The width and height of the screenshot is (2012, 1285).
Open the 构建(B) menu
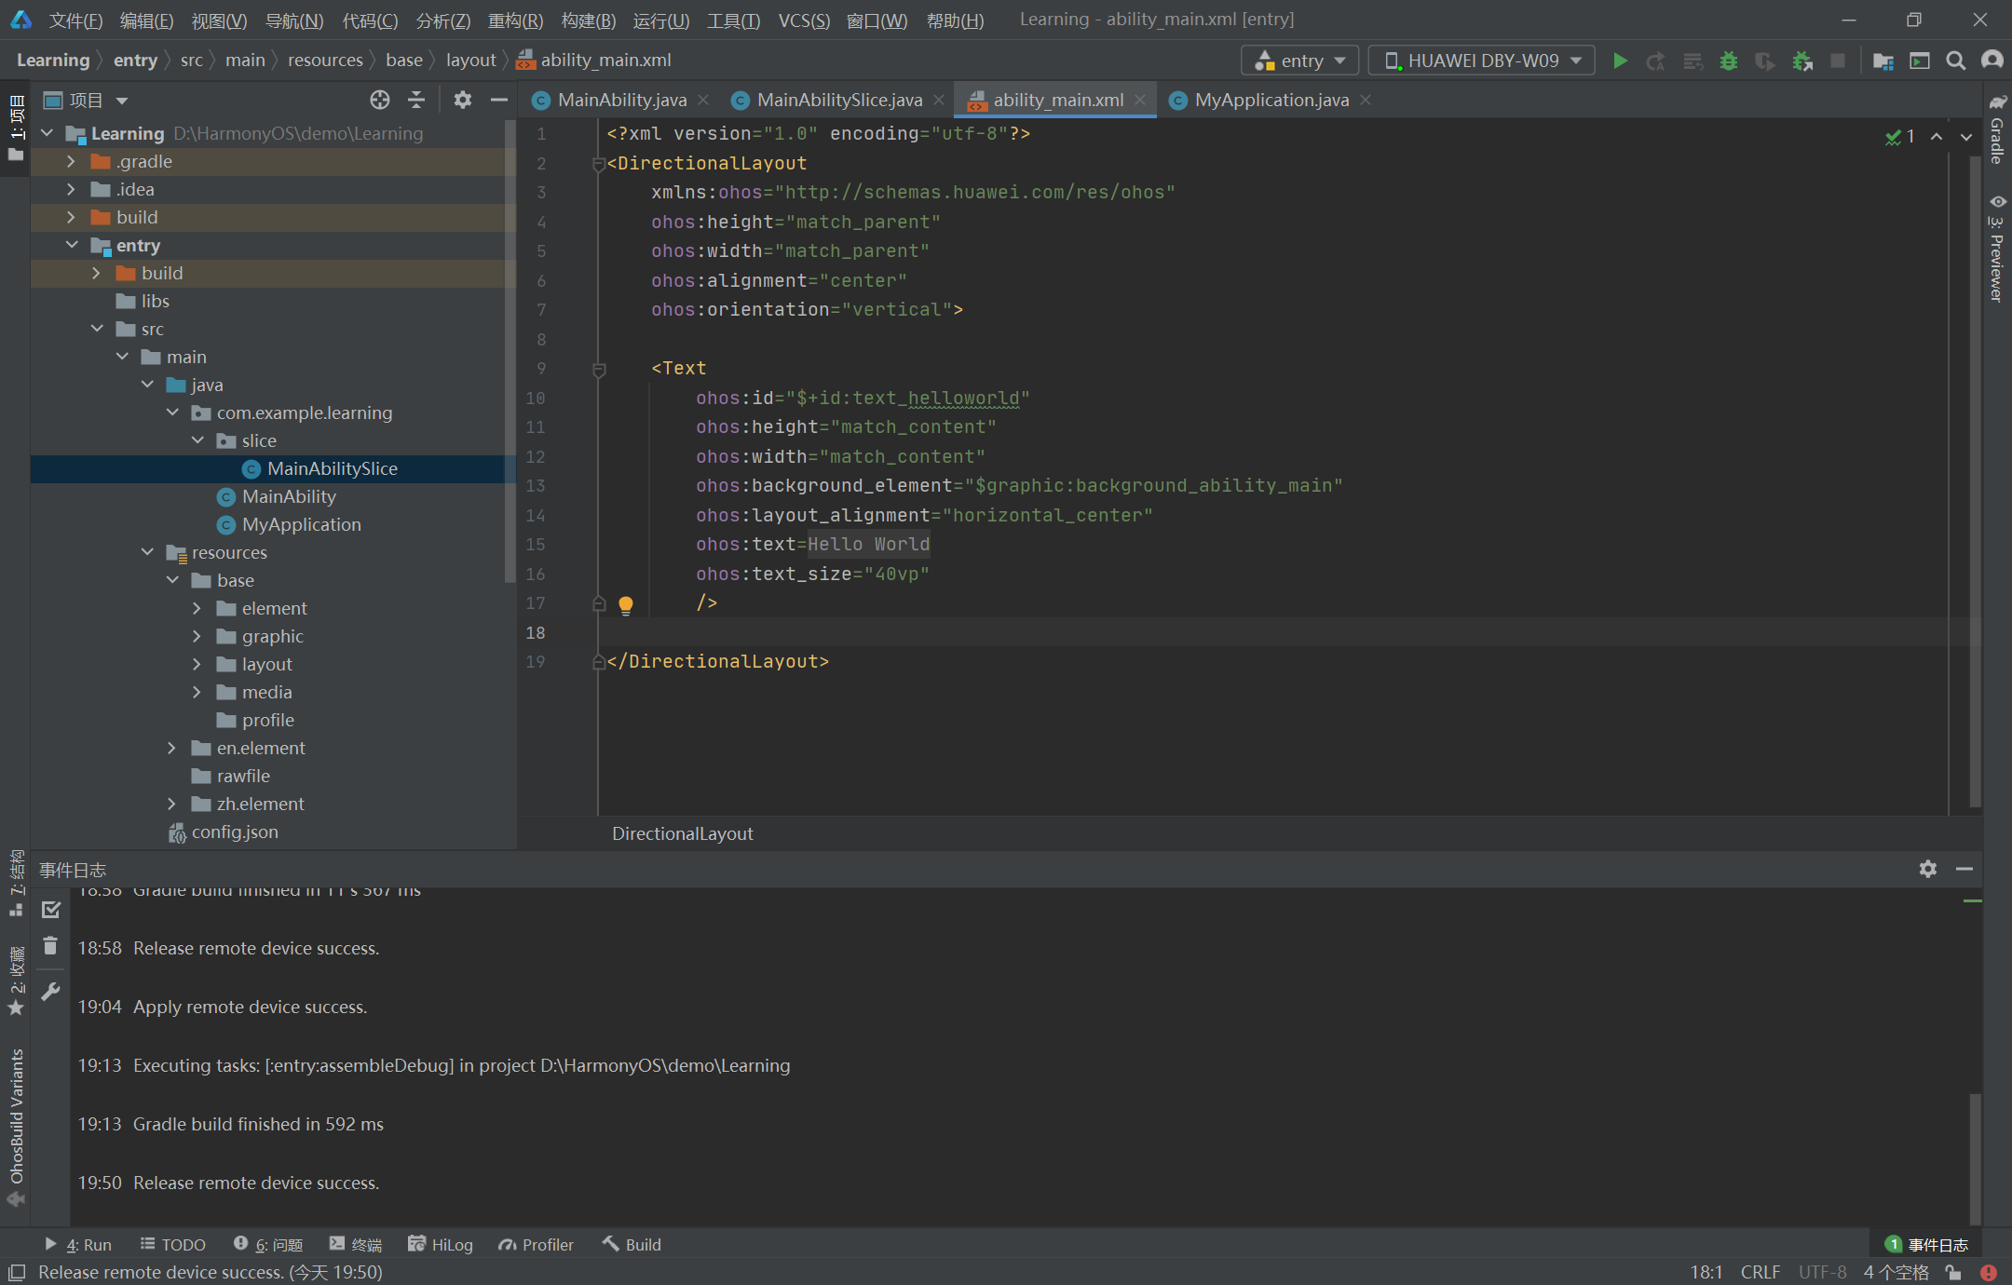click(588, 20)
